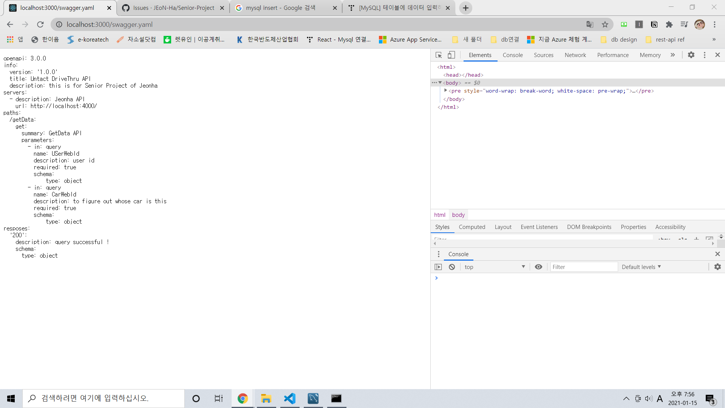The image size is (725, 408).
Task: Open the rest-api ref bookmark folder
Action: click(665, 40)
